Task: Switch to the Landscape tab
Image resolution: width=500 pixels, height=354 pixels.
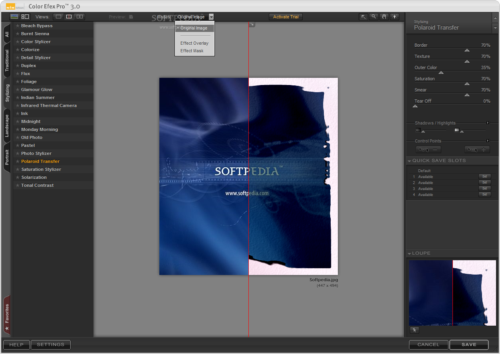Action: click(x=7, y=126)
